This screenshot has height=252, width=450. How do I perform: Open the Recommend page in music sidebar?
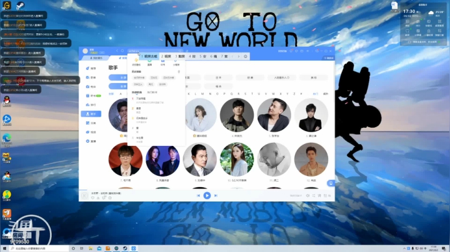[x=91, y=69]
